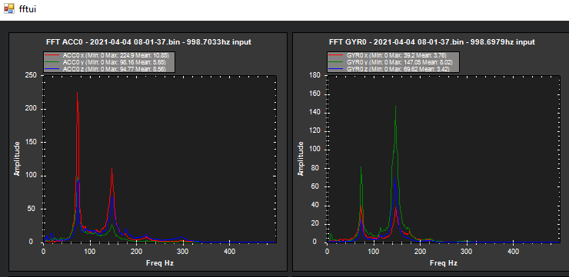Click the fftui application icon in title bar
The width and height of the screenshot is (569, 277).
coord(8,8)
